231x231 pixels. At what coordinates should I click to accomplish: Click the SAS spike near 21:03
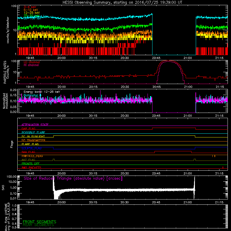coord(194,187)
